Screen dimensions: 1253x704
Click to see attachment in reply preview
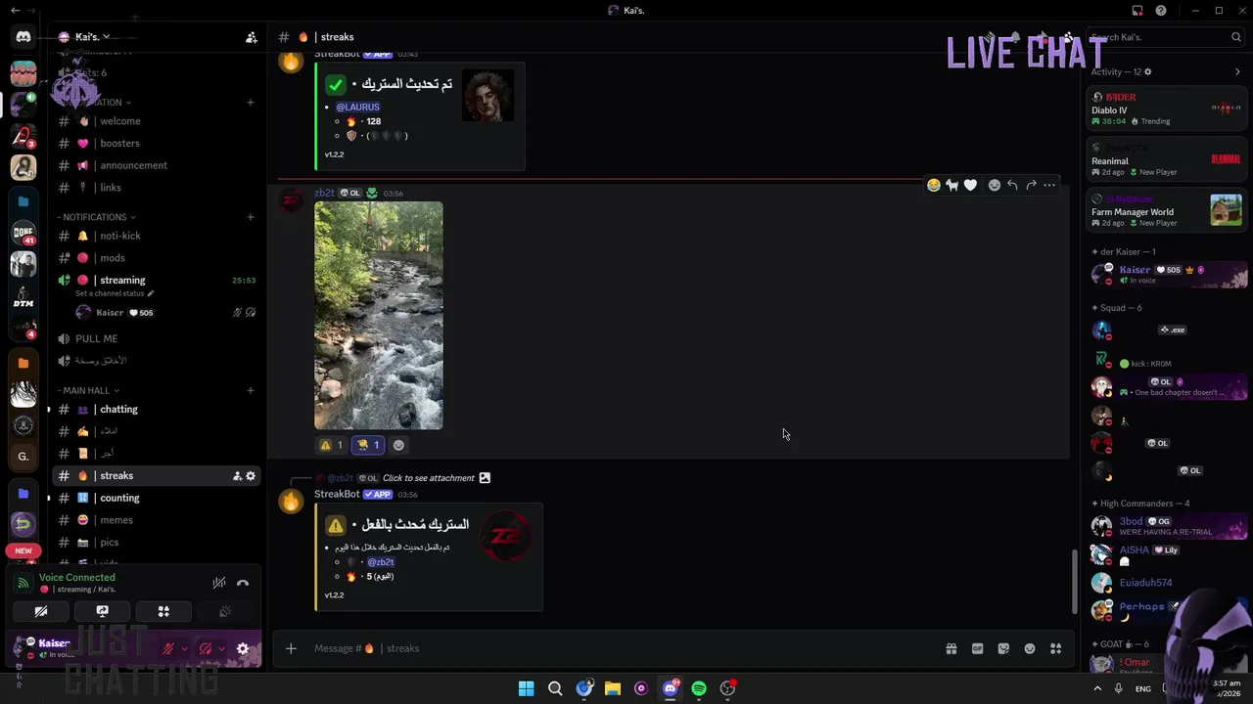click(x=429, y=478)
